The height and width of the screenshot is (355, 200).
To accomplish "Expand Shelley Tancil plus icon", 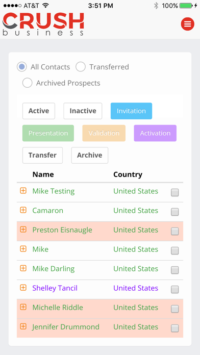I will tap(23, 288).
